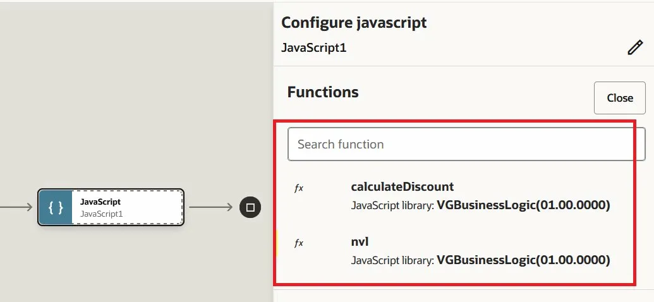This screenshot has width=654, height=302.
Task: Click the arrow connecting JavaScript node to end
Action: click(x=212, y=207)
